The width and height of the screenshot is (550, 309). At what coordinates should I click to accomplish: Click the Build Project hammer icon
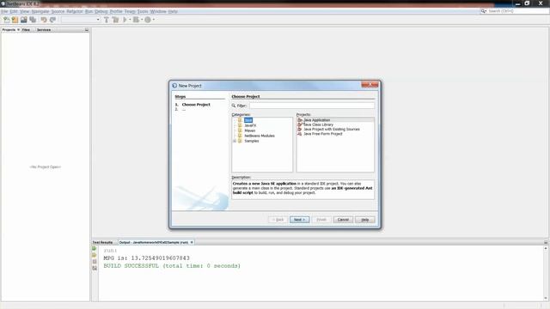click(x=107, y=20)
